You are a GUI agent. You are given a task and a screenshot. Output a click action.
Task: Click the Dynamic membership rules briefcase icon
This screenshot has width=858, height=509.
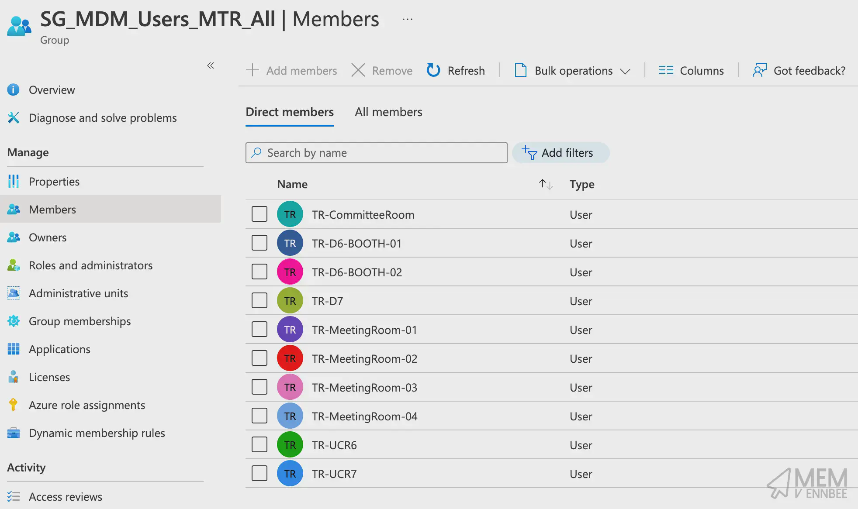(x=14, y=433)
